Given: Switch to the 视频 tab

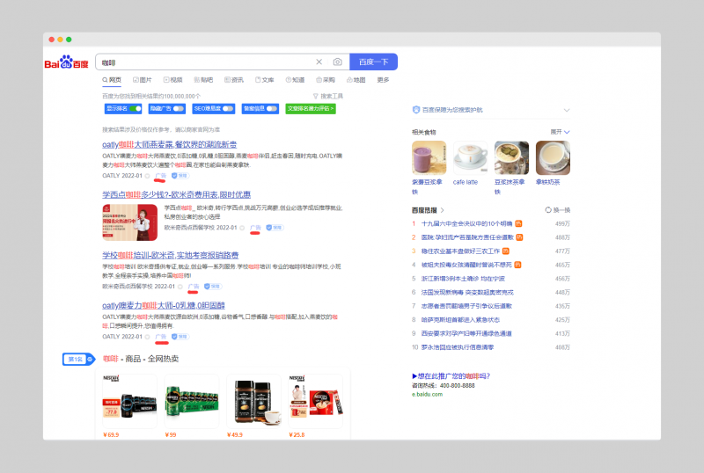Looking at the screenshot, I should point(172,80).
